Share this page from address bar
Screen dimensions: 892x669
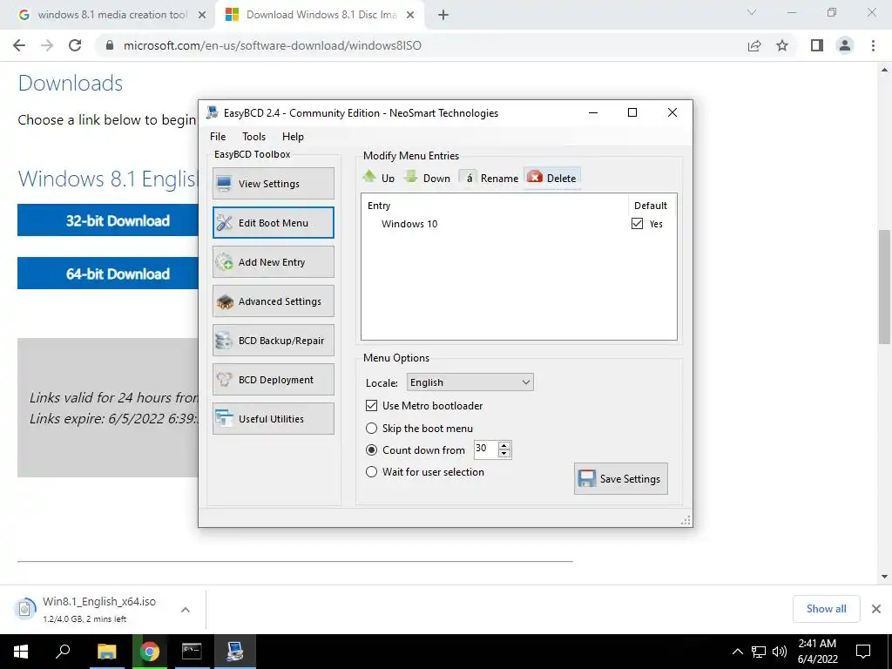click(754, 45)
